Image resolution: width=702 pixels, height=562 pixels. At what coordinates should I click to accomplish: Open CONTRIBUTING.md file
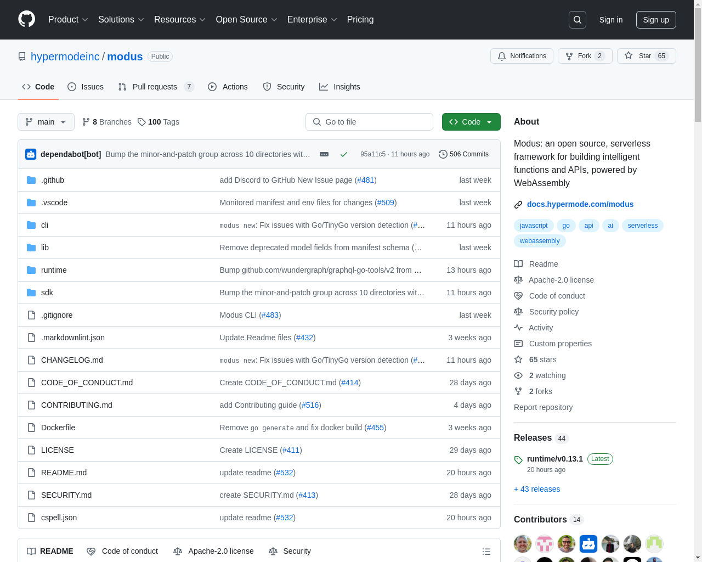[77, 405]
